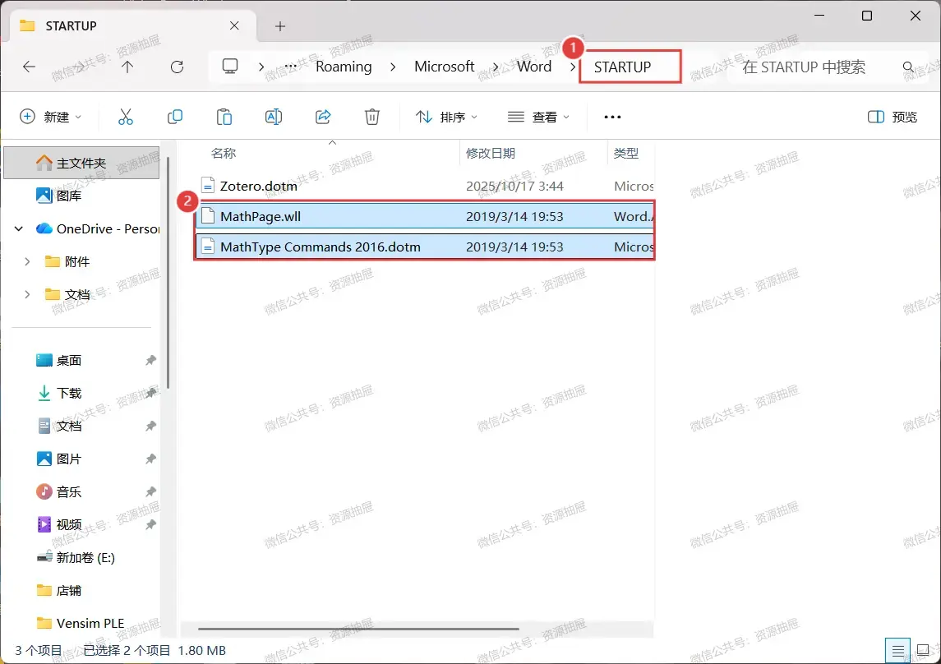
Task: Refresh the STARTUP folder view
Action: (177, 67)
